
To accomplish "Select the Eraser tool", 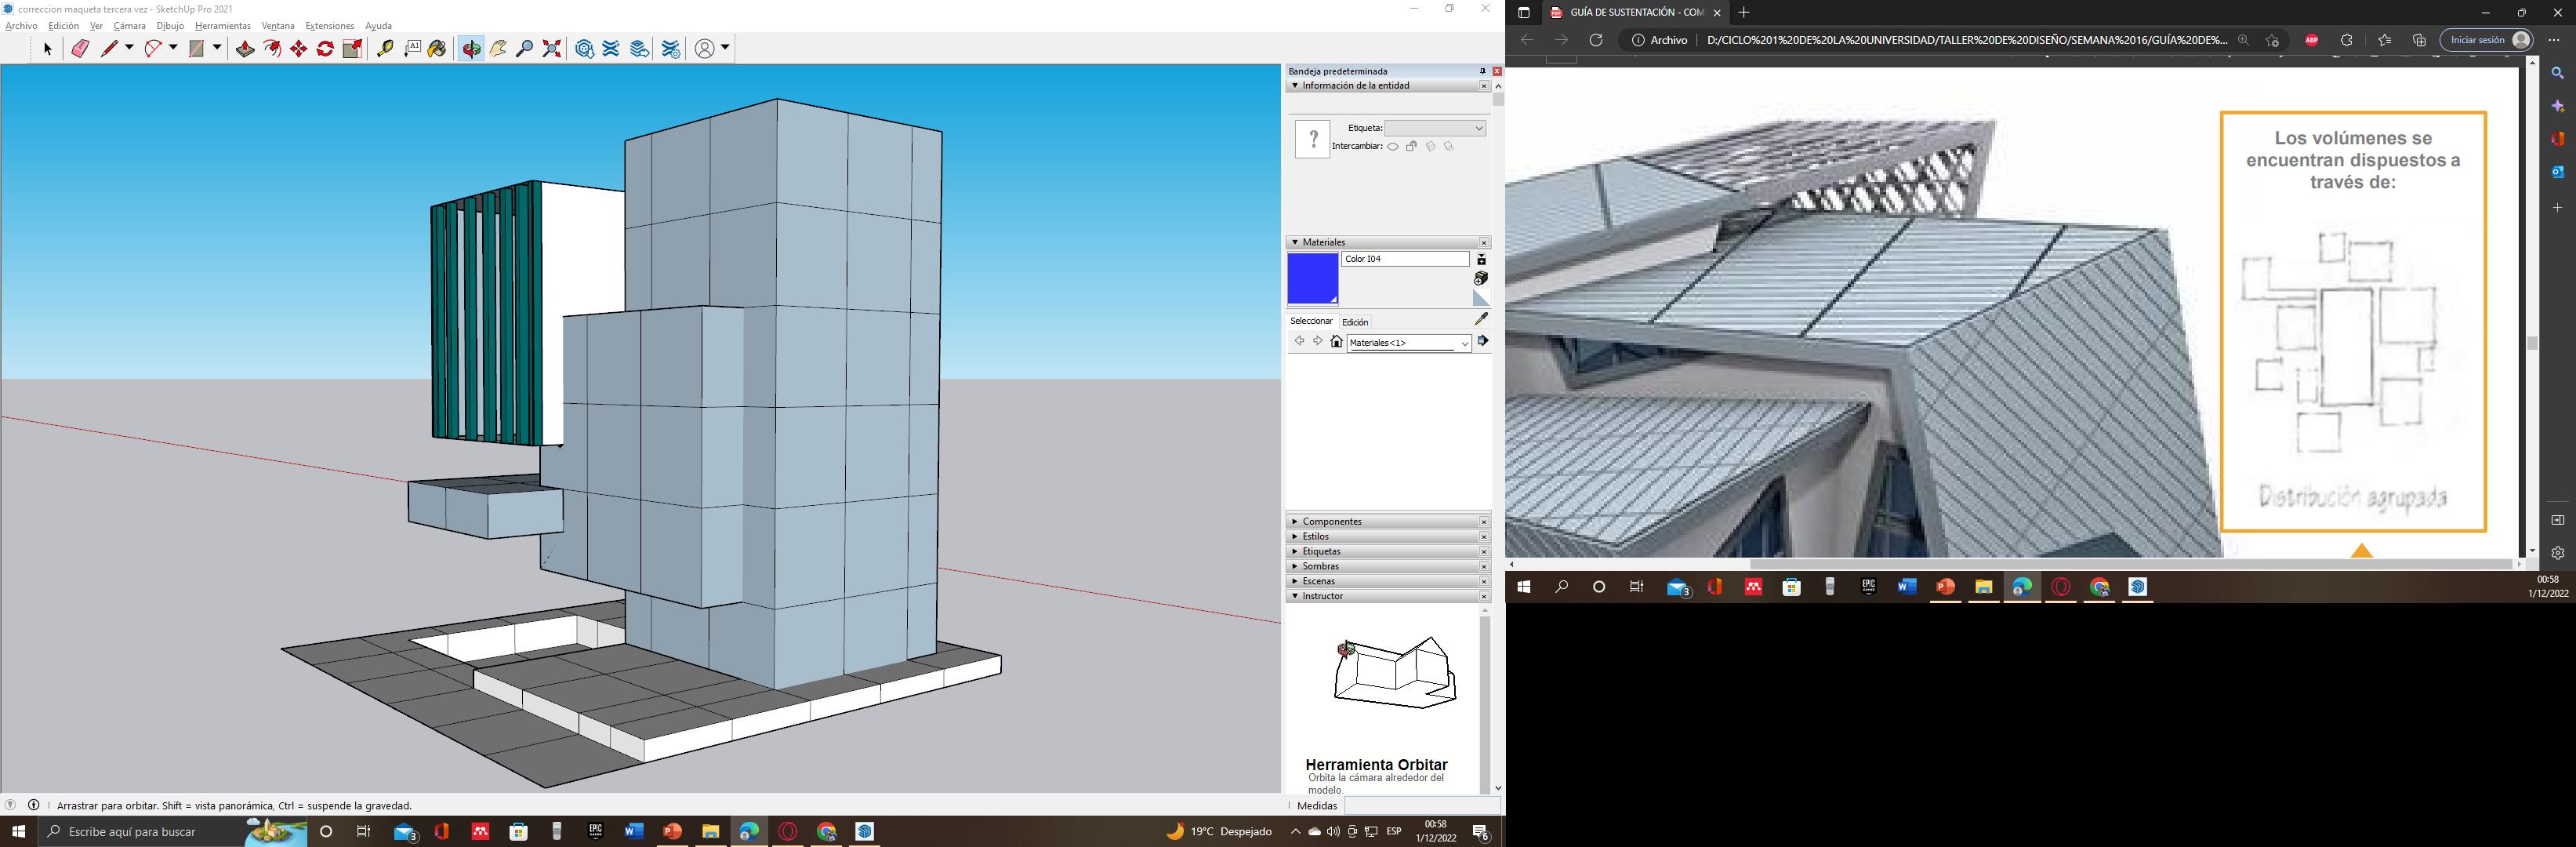I will [80, 49].
